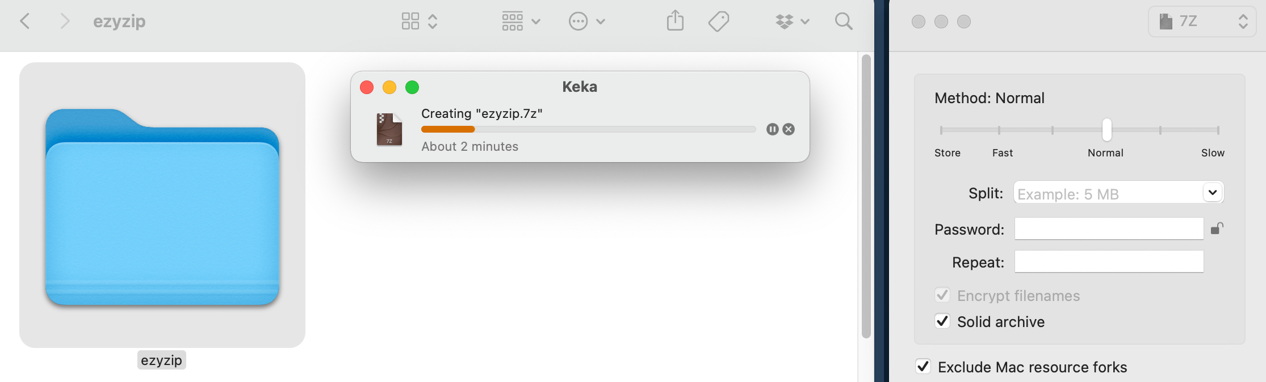Focus the Password field
Image resolution: width=1266 pixels, height=382 pixels.
[x=1109, y=228]
